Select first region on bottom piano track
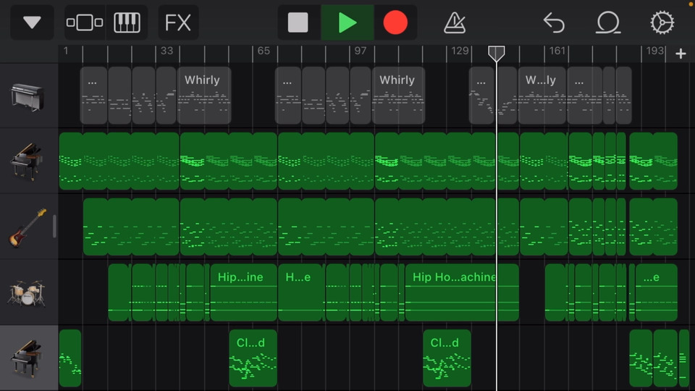The width and height of the screenshot is (695, 391). [70, 358]
